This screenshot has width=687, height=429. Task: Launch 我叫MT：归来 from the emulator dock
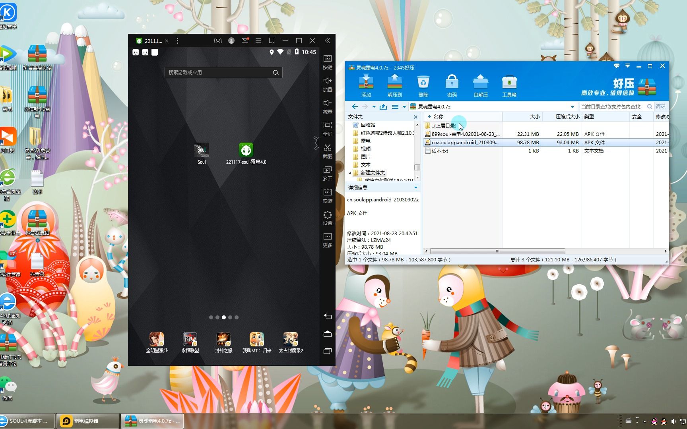pos(257,343)
